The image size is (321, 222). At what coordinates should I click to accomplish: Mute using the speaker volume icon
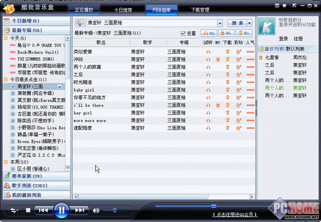point(96,210)
